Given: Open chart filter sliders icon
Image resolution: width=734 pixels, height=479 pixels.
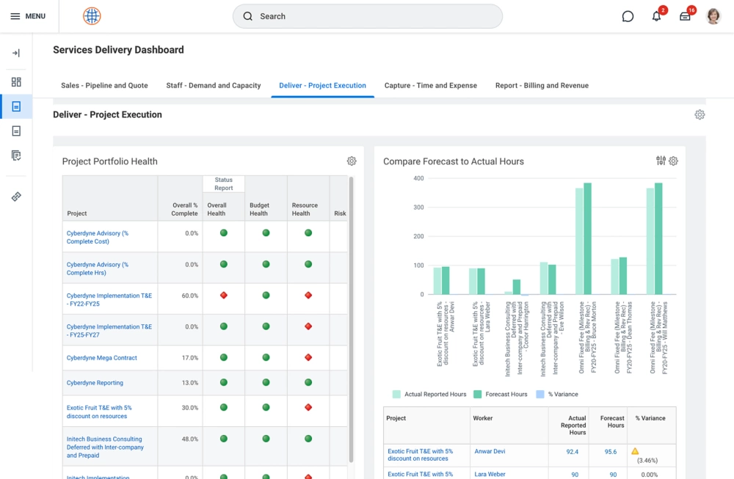Looking at the screenshot, I should [x=661, y=161].
